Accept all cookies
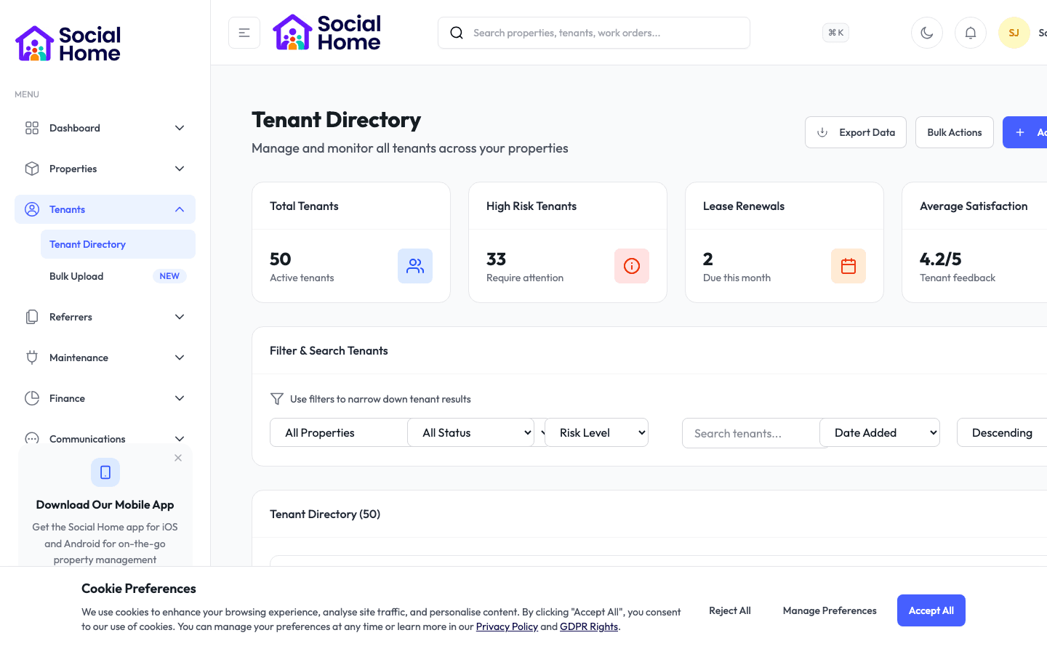This screenshot has width=1047, height=654. pos(931,610)
